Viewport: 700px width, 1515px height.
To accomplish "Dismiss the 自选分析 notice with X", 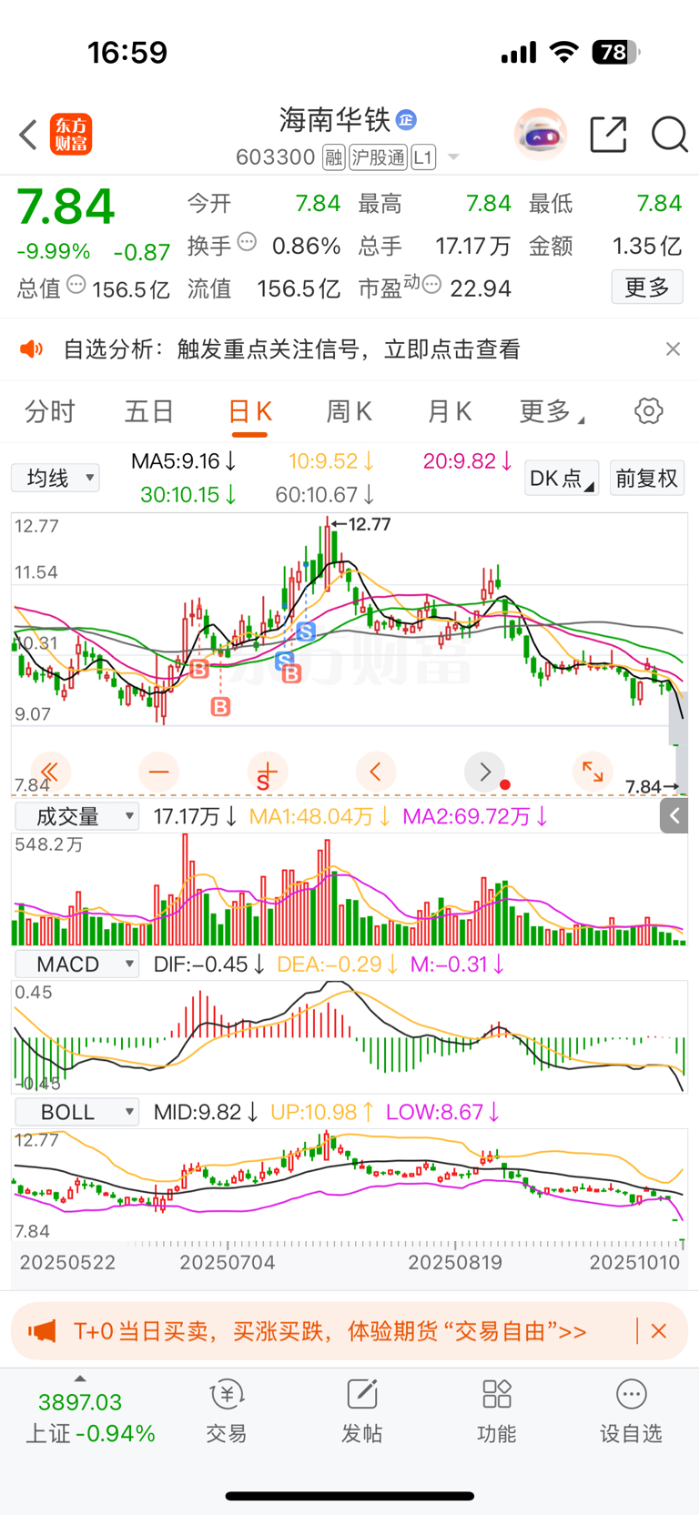I will (673, 349).
